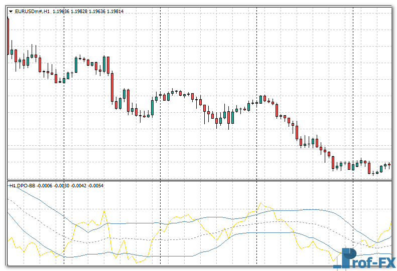Click the last candle at the chart's right edge
The height and width of the screenshot is (271, 397).
point(389,165)
